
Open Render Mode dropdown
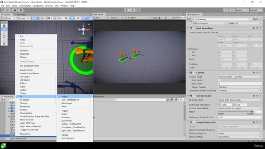point(240,77)
